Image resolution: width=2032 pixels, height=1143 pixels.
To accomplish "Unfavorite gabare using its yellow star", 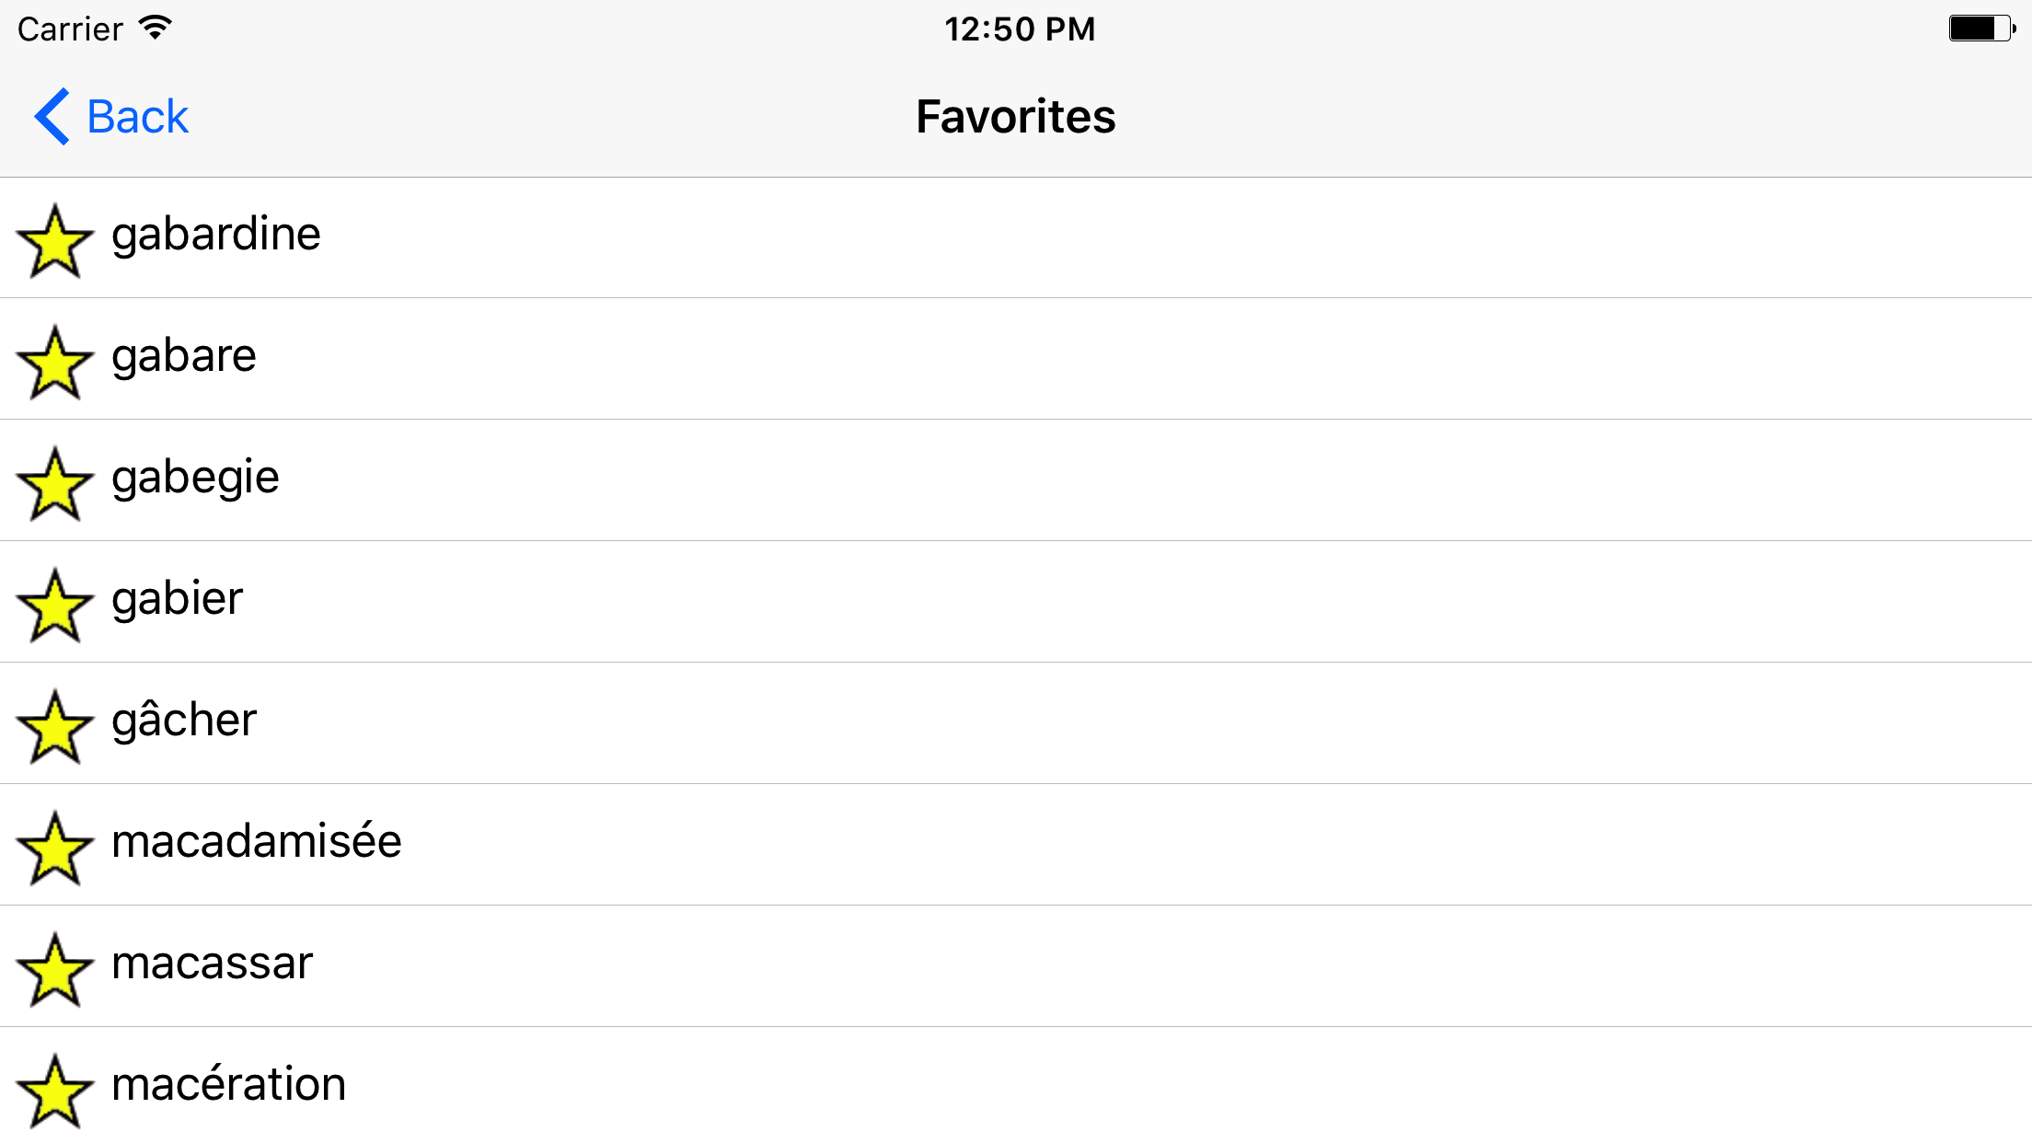I will point(55,363).
